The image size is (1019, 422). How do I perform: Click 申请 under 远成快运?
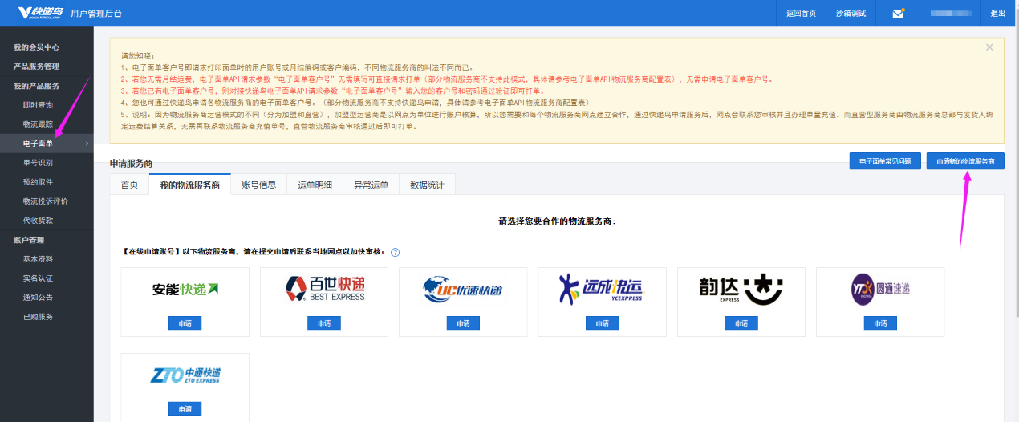602,323
